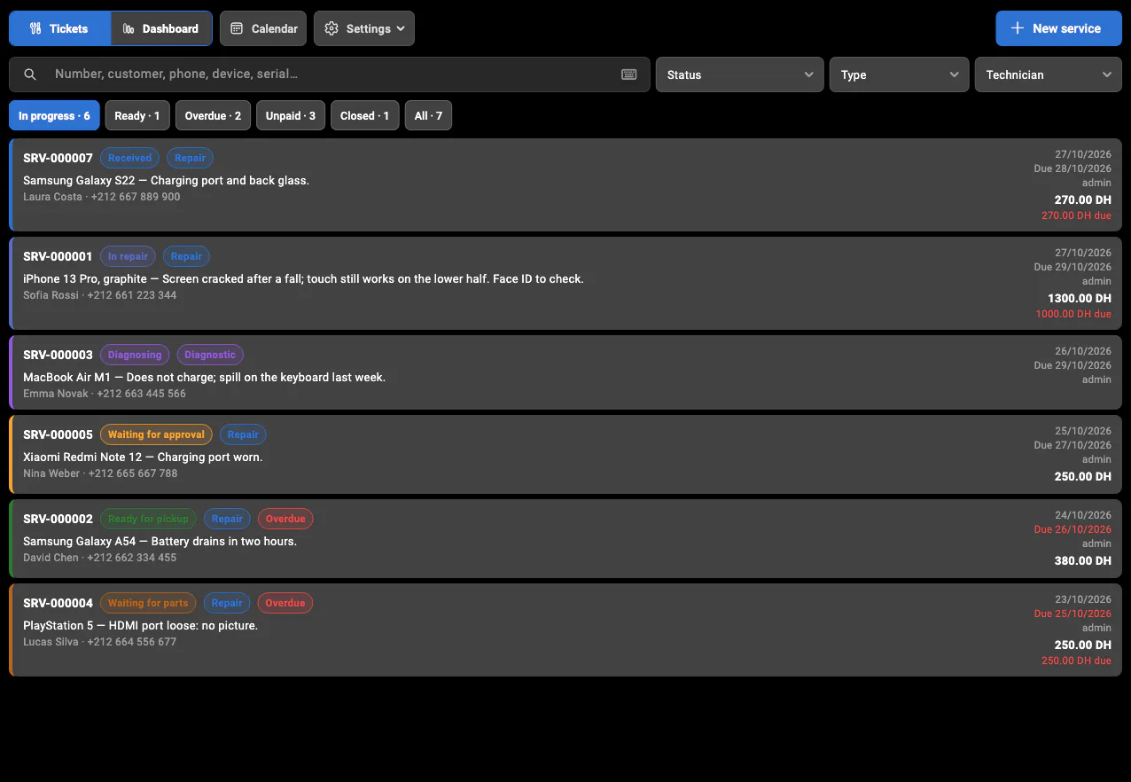Click customer Lucas Silva contact line

pyautogui.click(x=99, y=642)
